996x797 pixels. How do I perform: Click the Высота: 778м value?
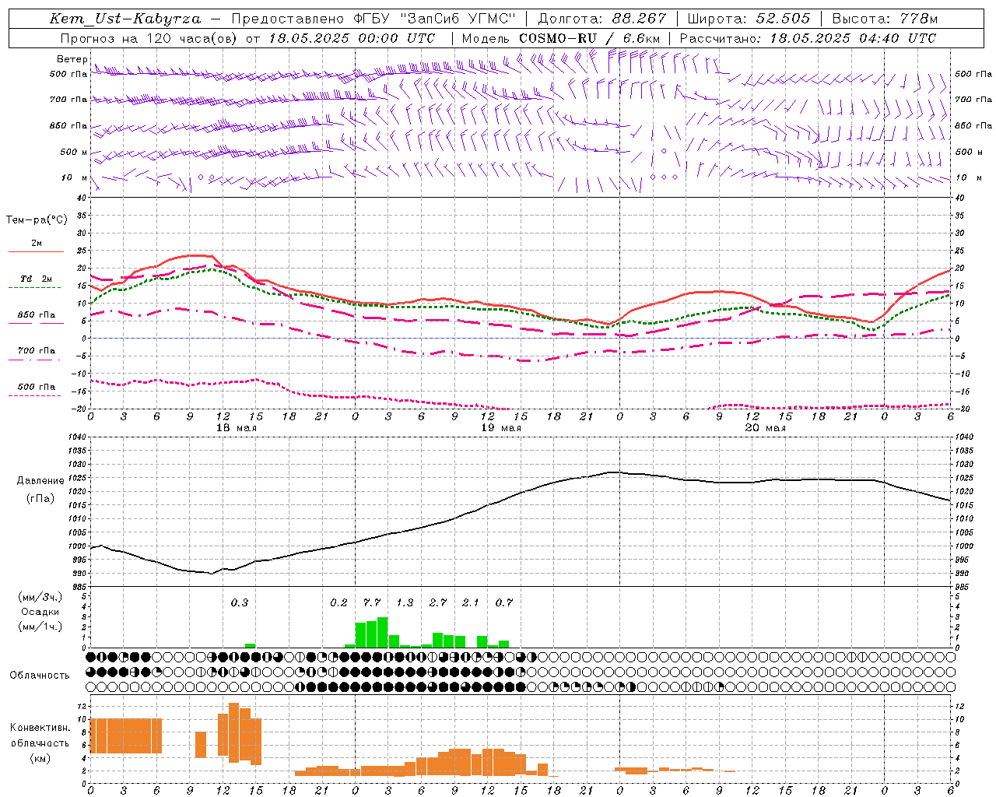click(885, 19)
